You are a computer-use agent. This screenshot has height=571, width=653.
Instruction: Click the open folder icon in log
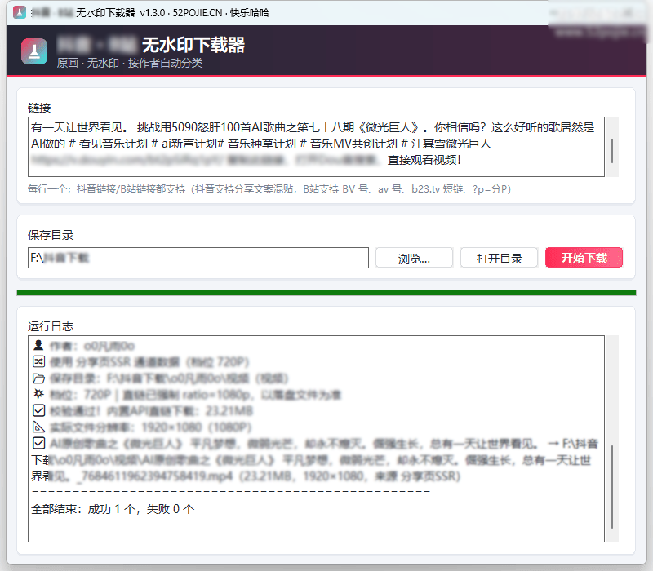pos(38,378)
